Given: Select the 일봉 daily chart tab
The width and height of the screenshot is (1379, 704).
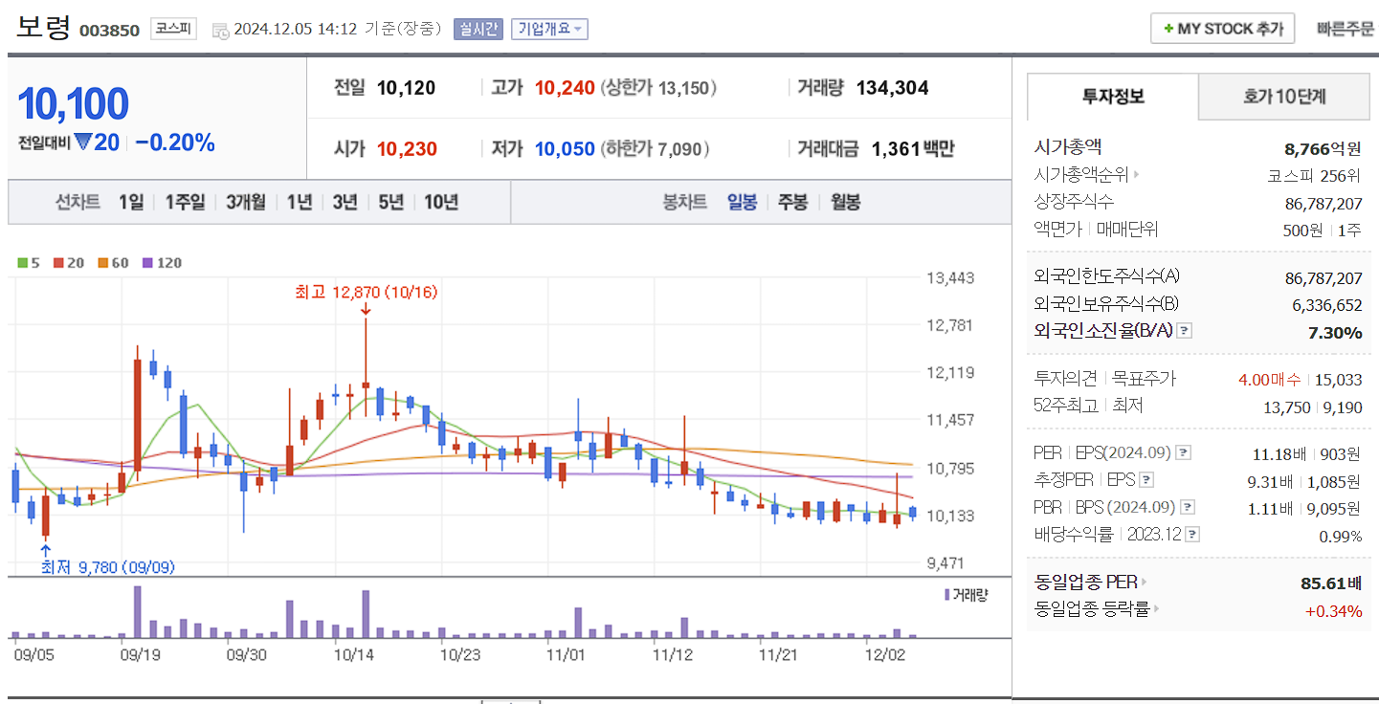Looking at the screenshot, I should [742, 203].
